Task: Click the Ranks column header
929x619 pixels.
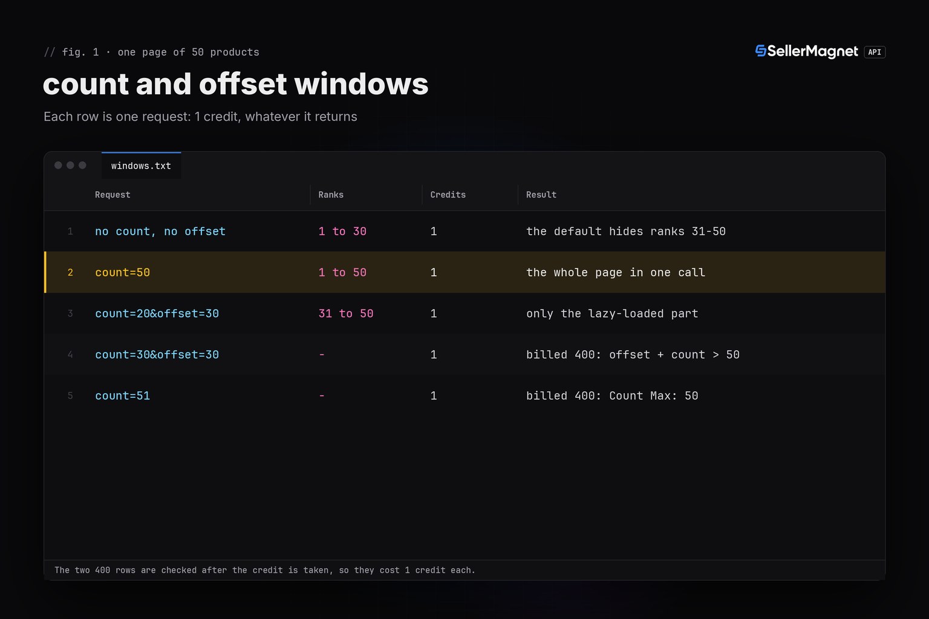Action: tap(331, 195)
